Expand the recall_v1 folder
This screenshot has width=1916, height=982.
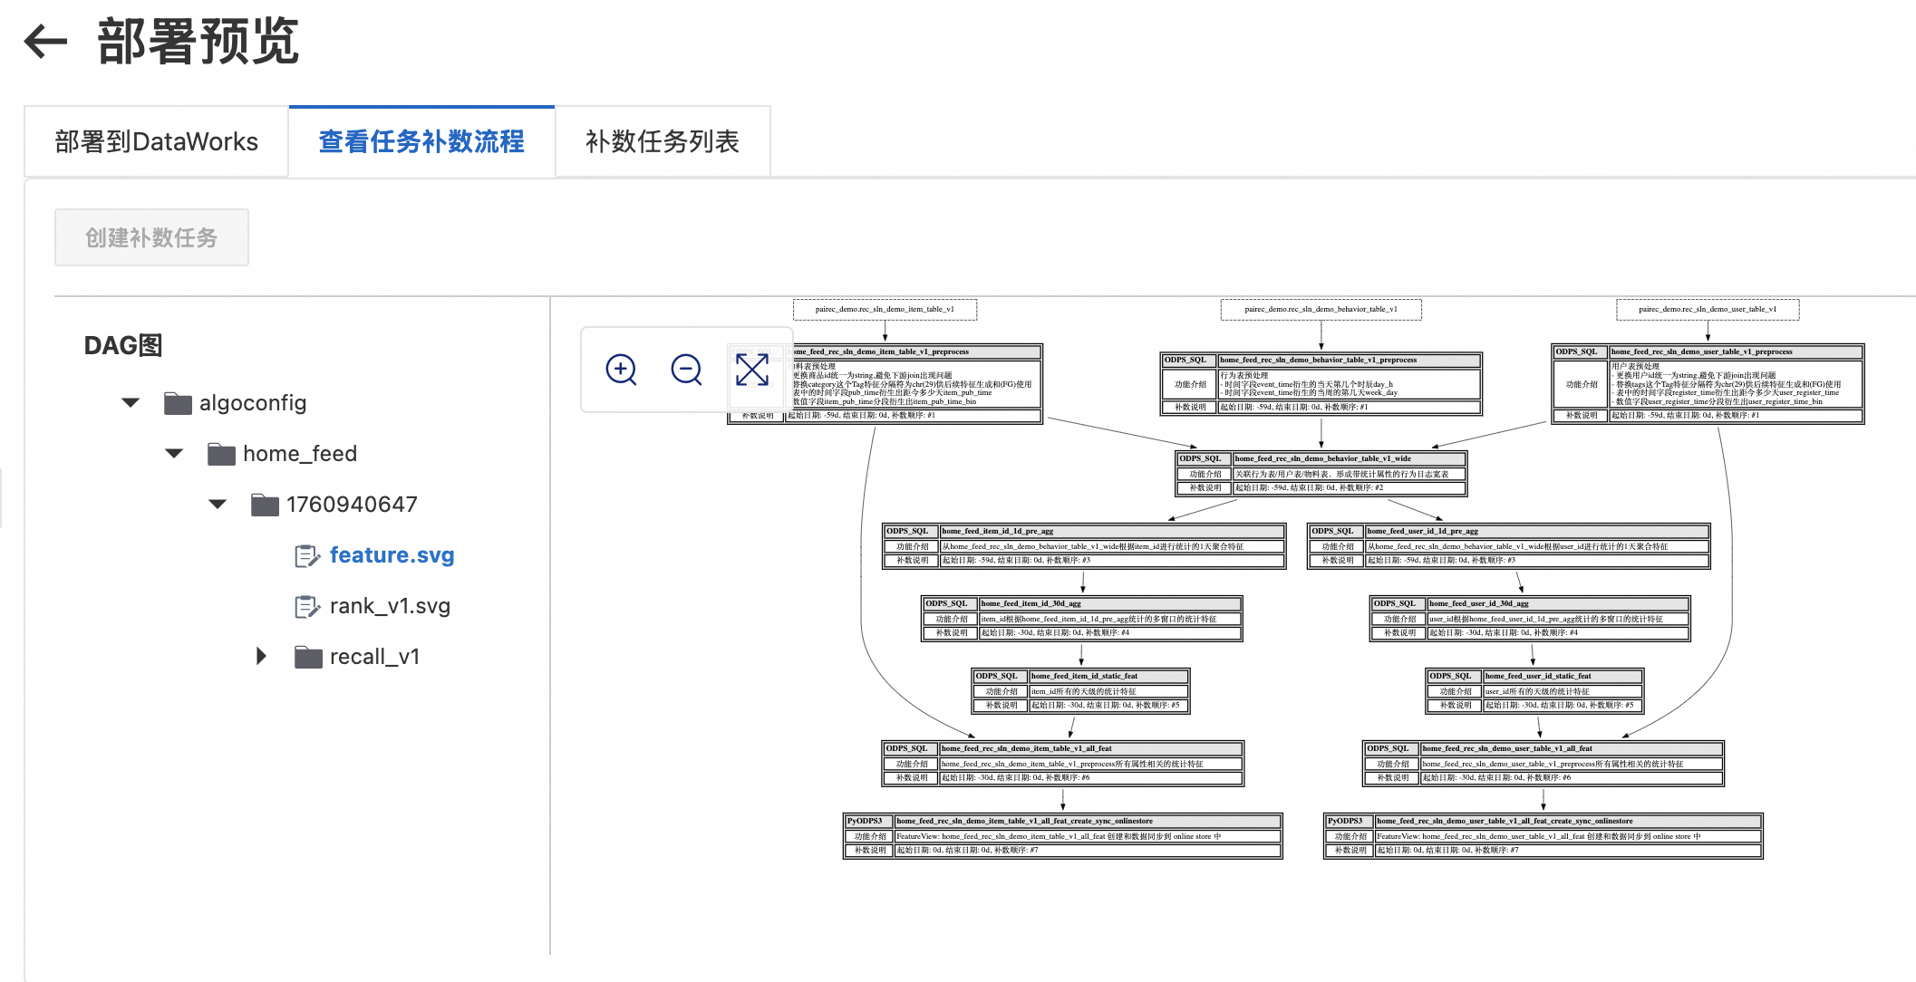[x=261, y=656]
